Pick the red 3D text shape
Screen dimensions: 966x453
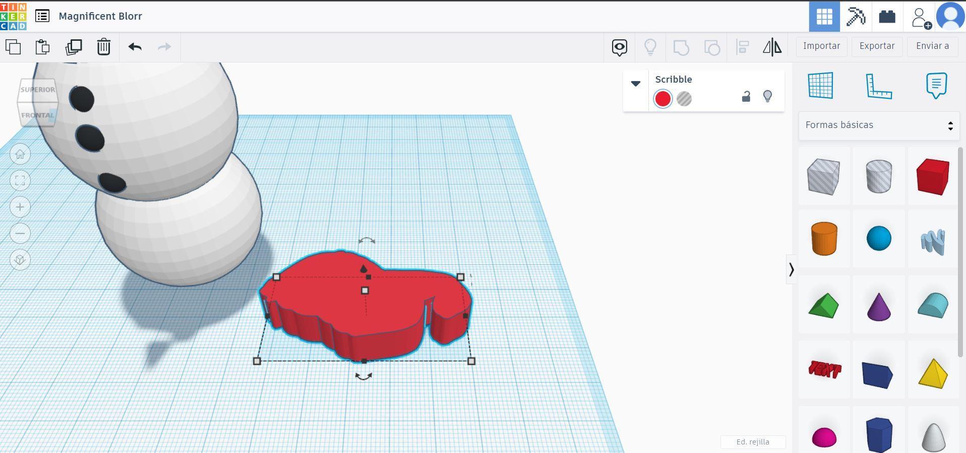pos(824,370)
